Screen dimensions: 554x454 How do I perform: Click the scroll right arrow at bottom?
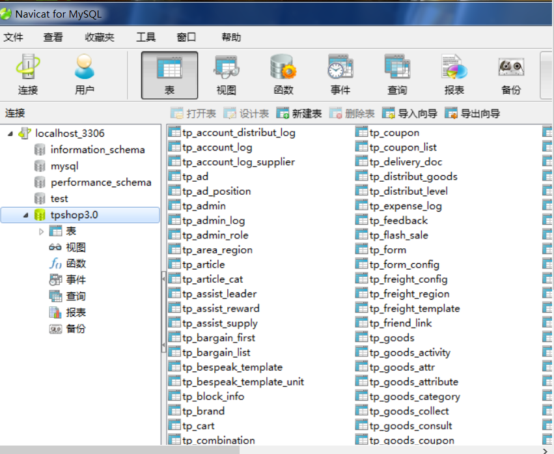coord(545,451)
